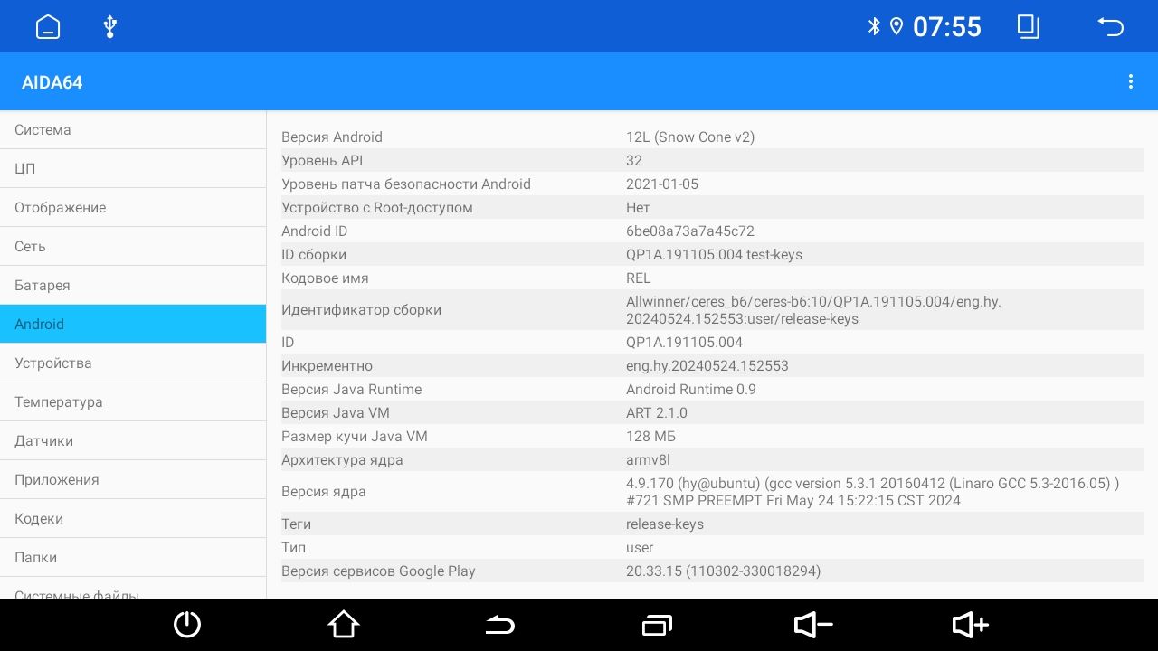Tap the curved back arrow in status bar
The width and height of the screenshot is (1158, 651).
(x=1111, y=26)
